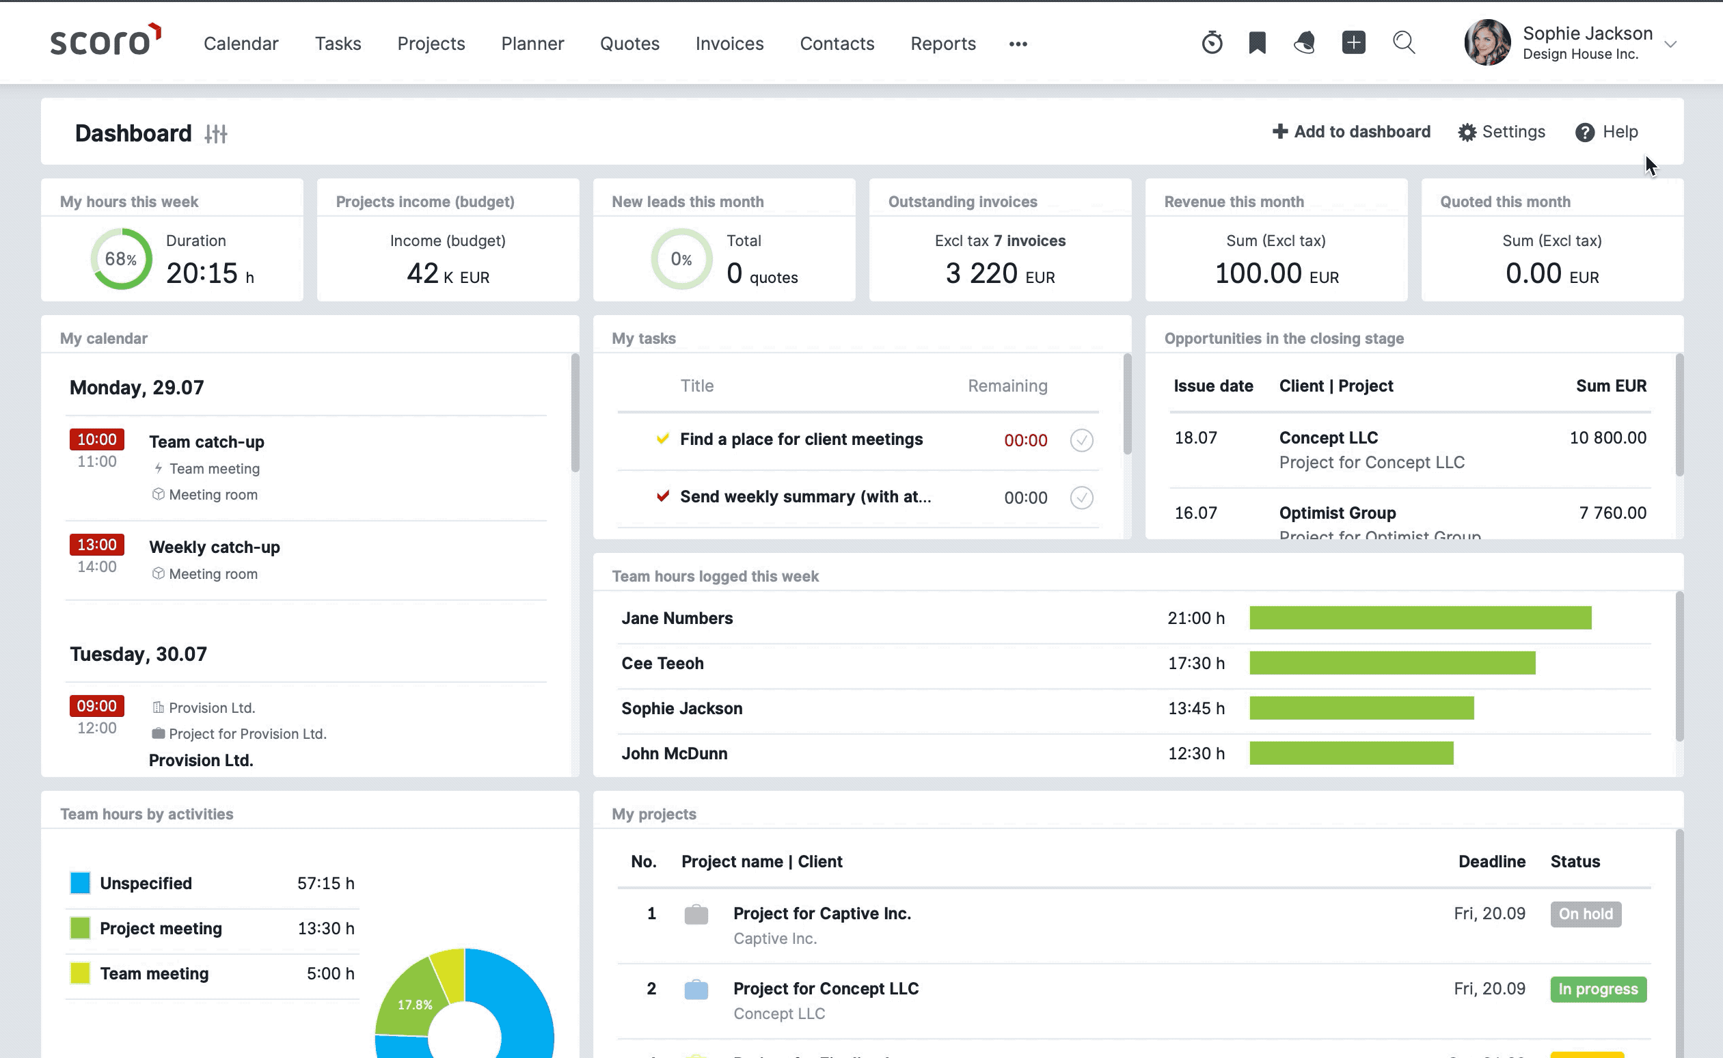Click the My calendar panel scrollbar

575,413
